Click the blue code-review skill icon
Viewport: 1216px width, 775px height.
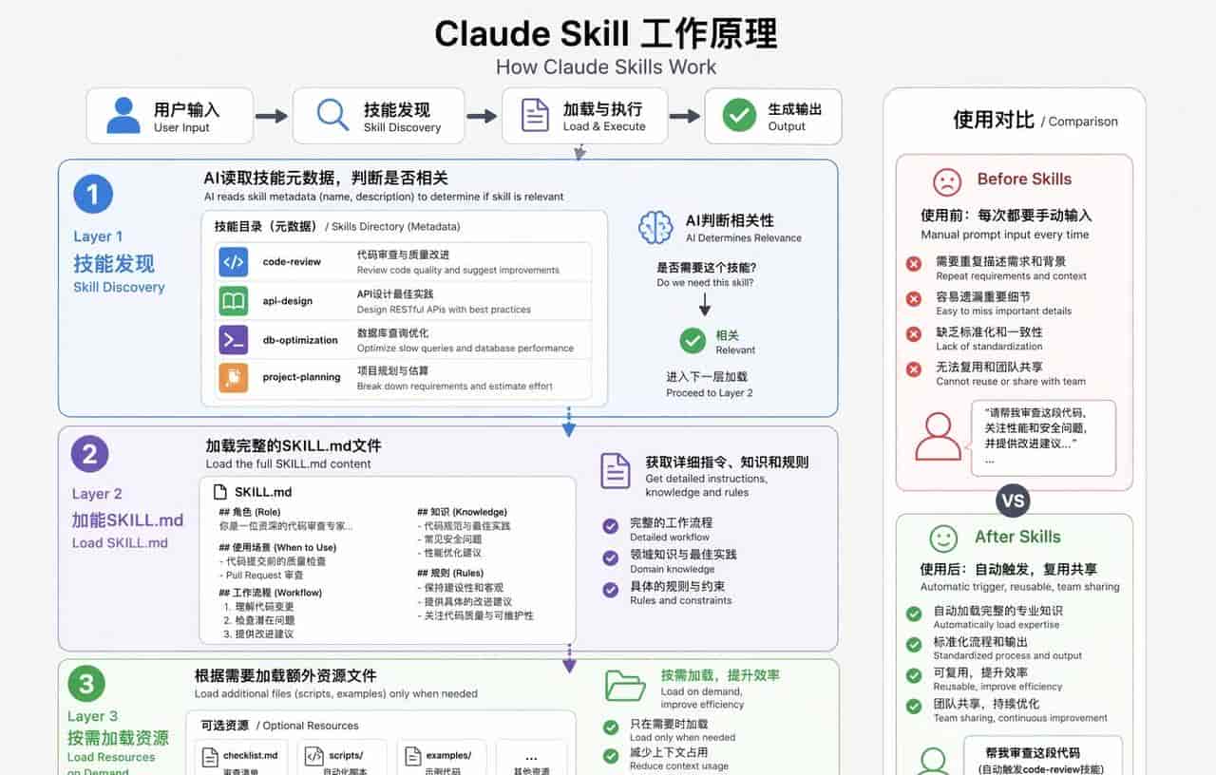(x=234, y=262)
